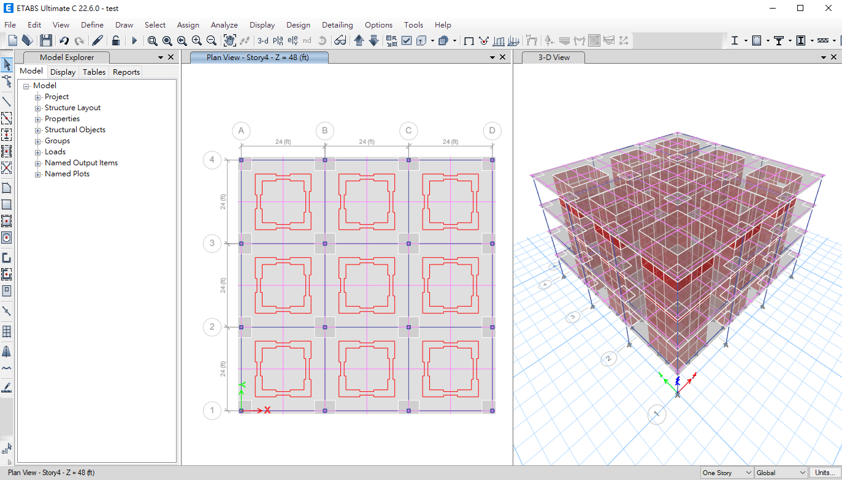Image resolution: width=842 pixels, height=480 pixels.
Task: Click grid bubble A in plan view
Action: coord(242,131)
